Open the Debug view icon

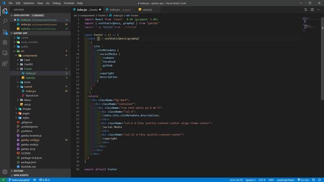point(5,42)
